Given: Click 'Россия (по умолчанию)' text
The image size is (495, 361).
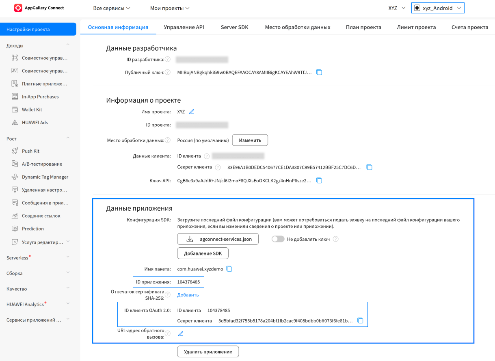Looking at the screenshot, I should (x=203, y=141).
